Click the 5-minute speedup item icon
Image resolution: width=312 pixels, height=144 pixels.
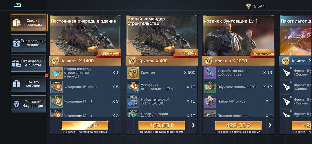(x=57, y=87)
